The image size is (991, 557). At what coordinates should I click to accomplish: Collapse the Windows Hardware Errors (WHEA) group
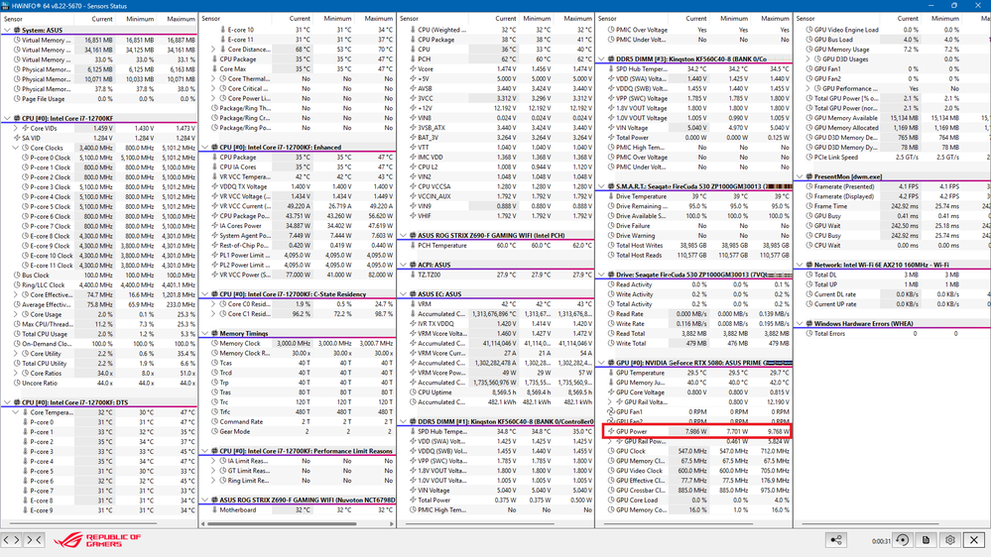pyautogui.click(x=801, y=323)
